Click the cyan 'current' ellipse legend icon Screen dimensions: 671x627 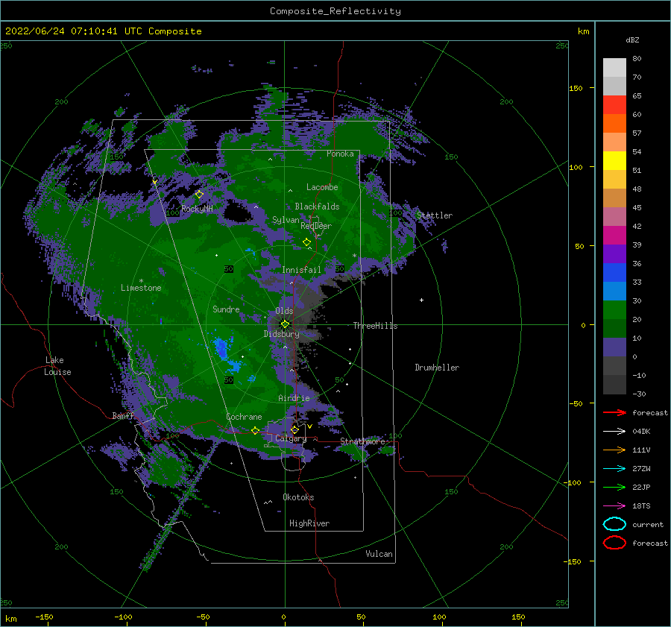pyautogui.click(x=614, y=524)
